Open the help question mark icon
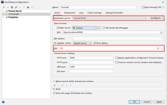Screen dimensions: 167x105 coord(3,102)
